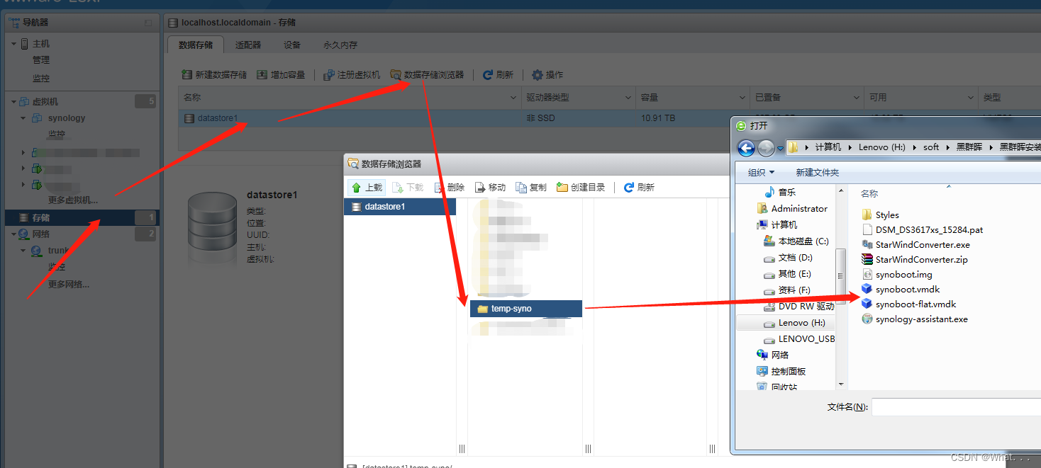The height and width of the screenshot is (468, 1041).
Task: Select 本地磁盘 (C:) in sidebar
Action: (x=796, y=241)
